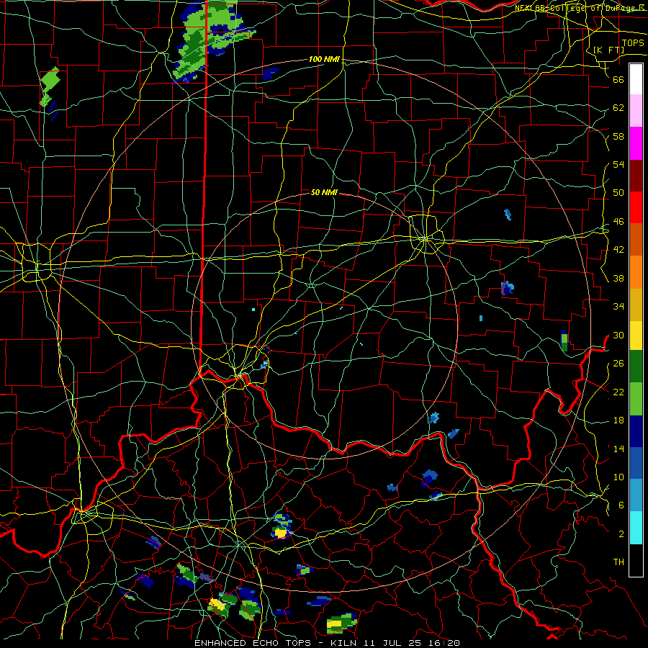Select the black TH legend block

tap(636, 560)
